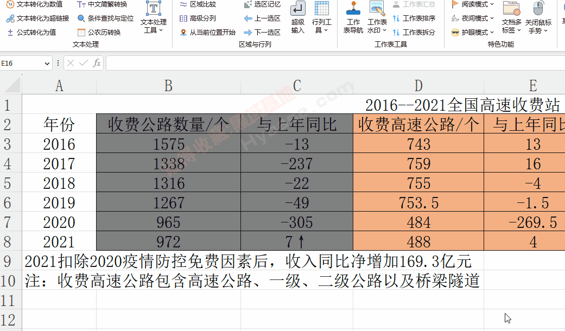Viewport: 565px width, 331px height.
Task: Click 从当前位置开始 option
Action: tap(207, 33)
